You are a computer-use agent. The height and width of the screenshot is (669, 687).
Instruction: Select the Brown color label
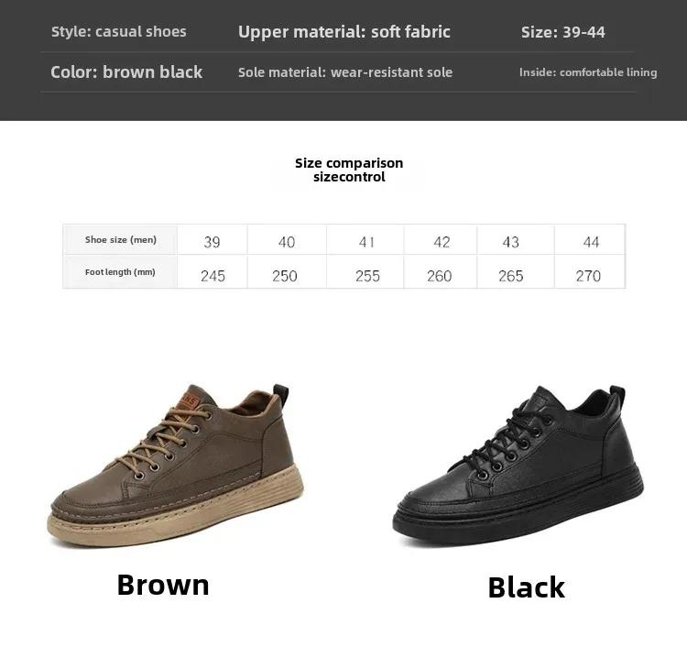point(163,585)
